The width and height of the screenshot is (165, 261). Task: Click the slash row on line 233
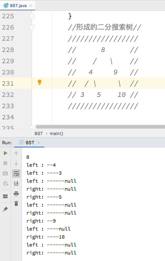pyautogui.click(x=103, y=106)
